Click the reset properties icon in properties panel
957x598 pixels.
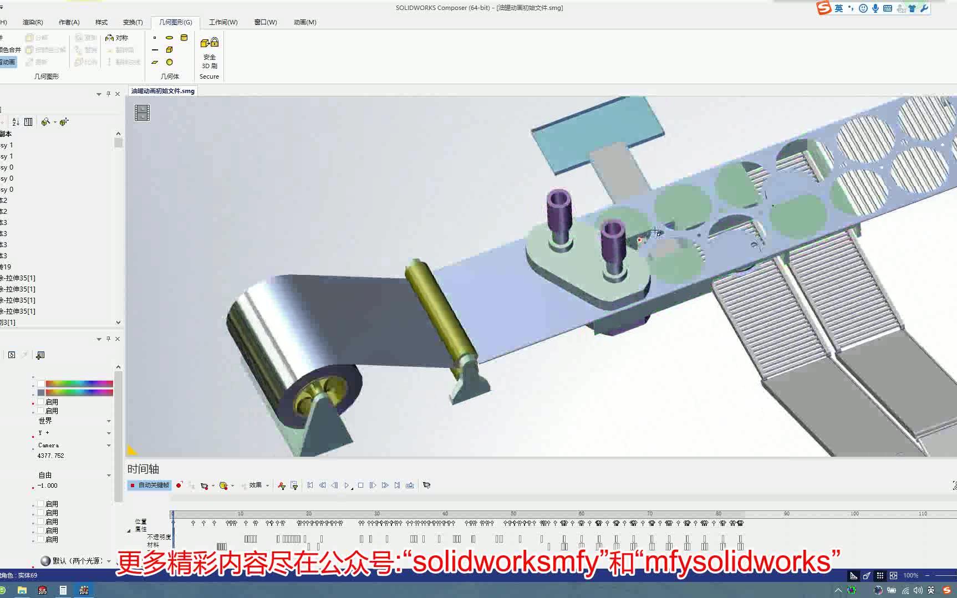coord(12,355)
